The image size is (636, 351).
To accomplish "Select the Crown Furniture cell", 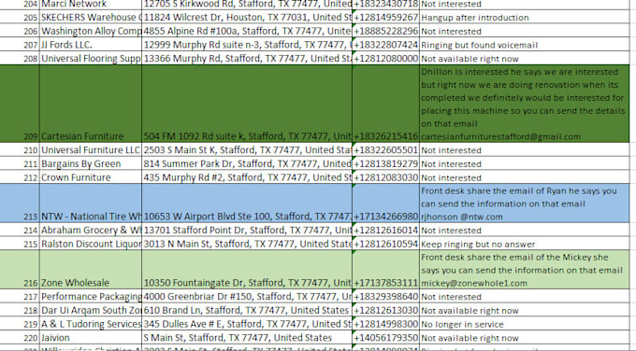I will click(x=91, y=177).
